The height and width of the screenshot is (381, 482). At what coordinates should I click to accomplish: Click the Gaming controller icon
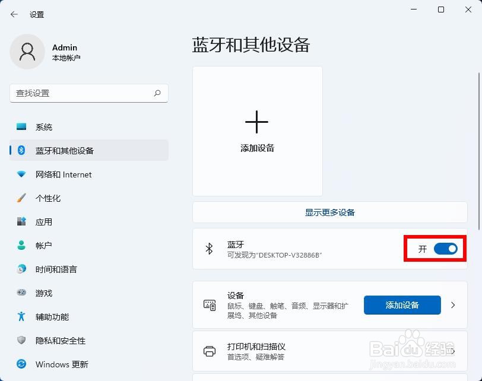21,293
